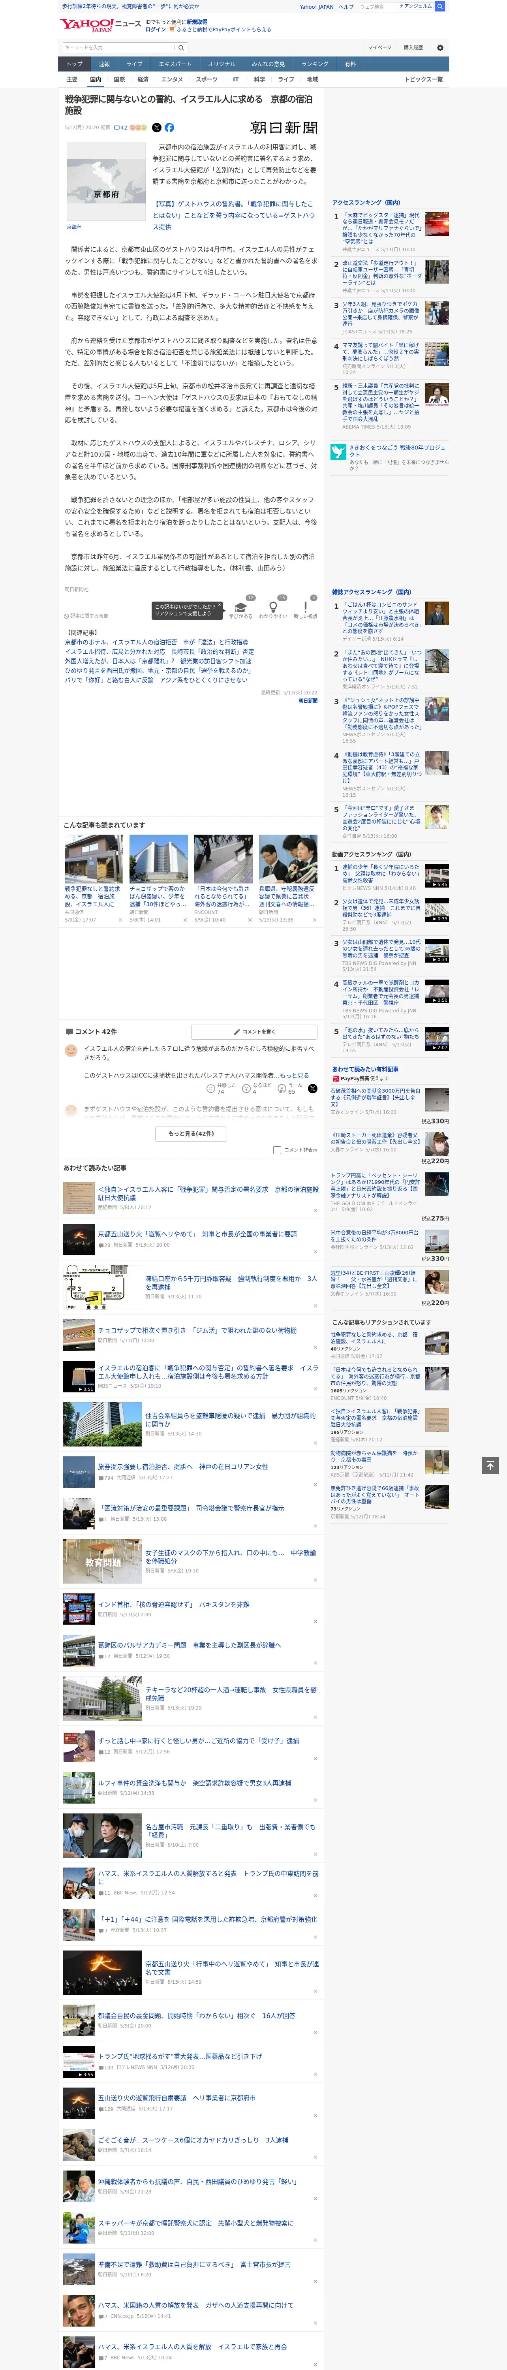Image resolution: width=507 pixels, height=2370 pixels.
Task: Share the first comment on X
Action: 313,1088
